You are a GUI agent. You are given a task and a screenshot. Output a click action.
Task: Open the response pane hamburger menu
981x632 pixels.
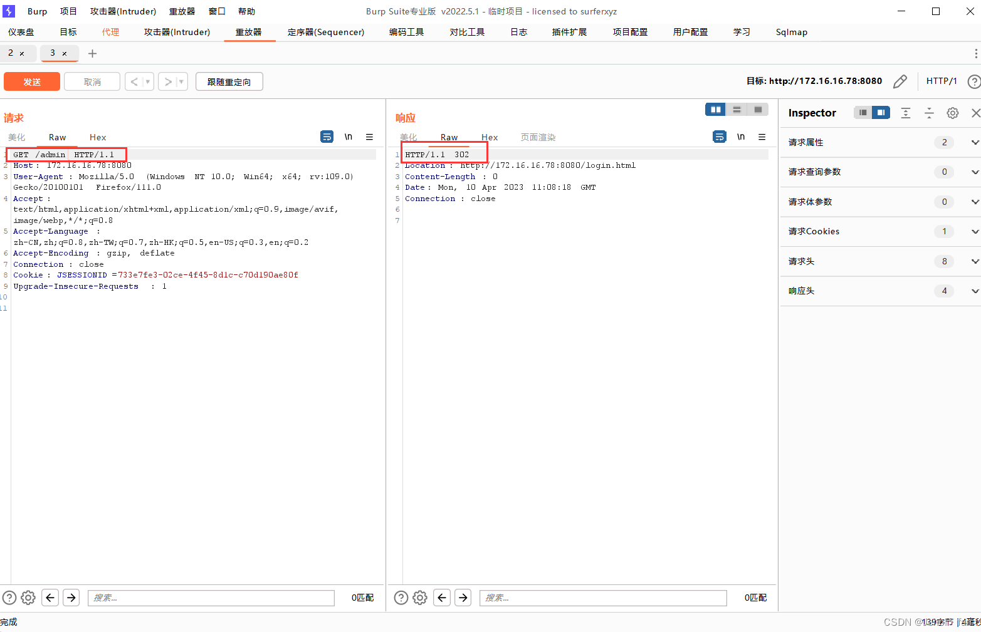pyautogui.click(x=762, y=137)
